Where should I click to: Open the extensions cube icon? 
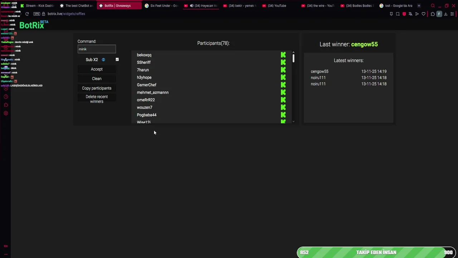pyautogui.click(x=433, y=14)
